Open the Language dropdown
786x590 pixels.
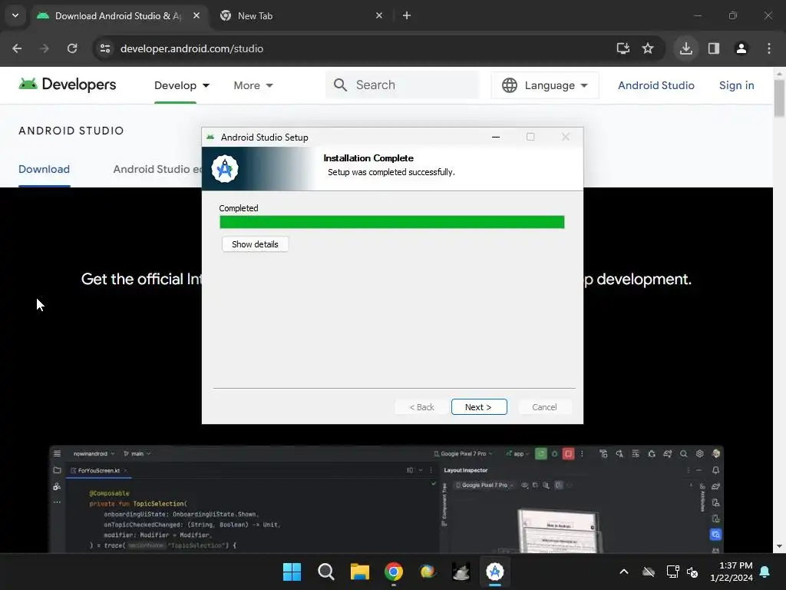tap(545, 85)
